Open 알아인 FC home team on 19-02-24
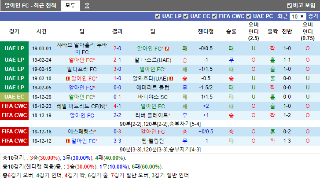 click(82, 60)
